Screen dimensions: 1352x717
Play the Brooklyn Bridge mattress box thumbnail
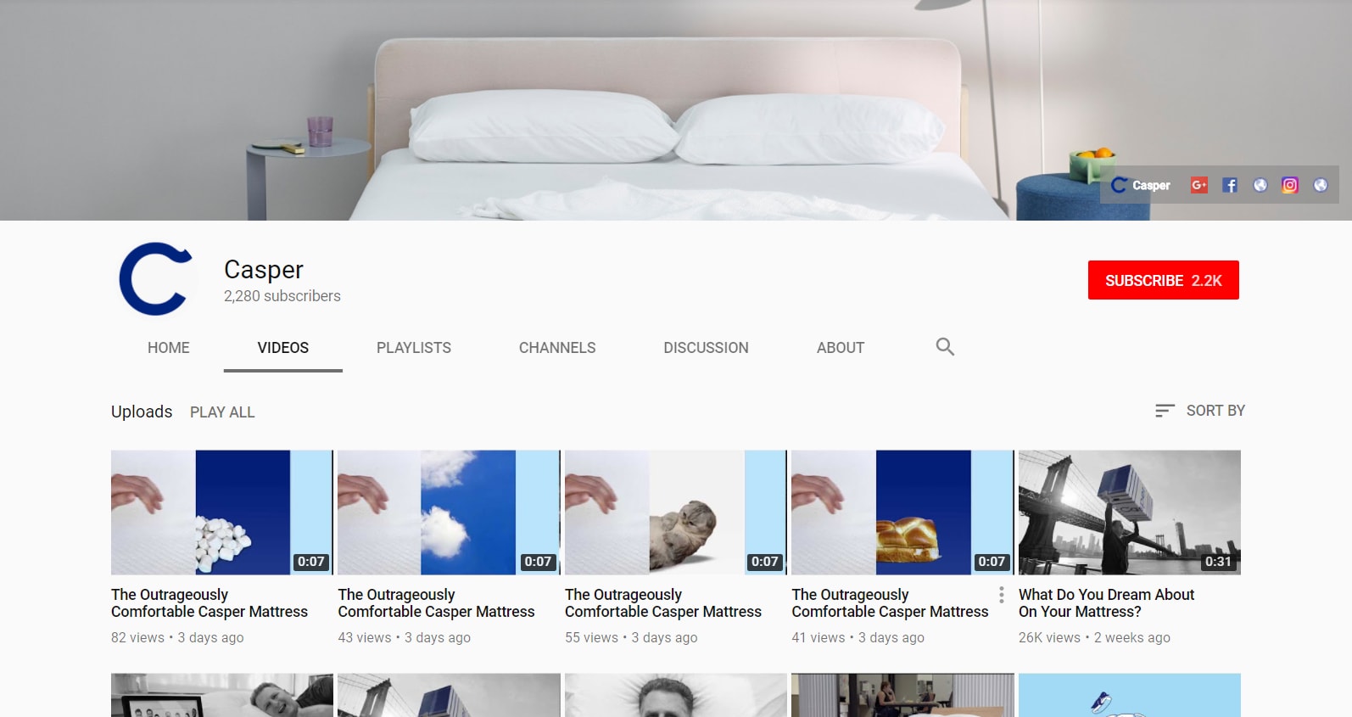tap(1130, 513)
